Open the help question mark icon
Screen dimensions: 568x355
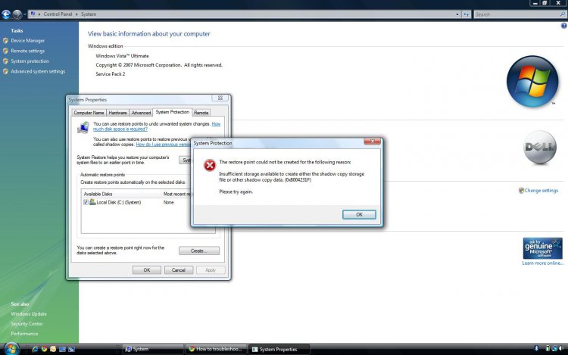click(563, 26)
